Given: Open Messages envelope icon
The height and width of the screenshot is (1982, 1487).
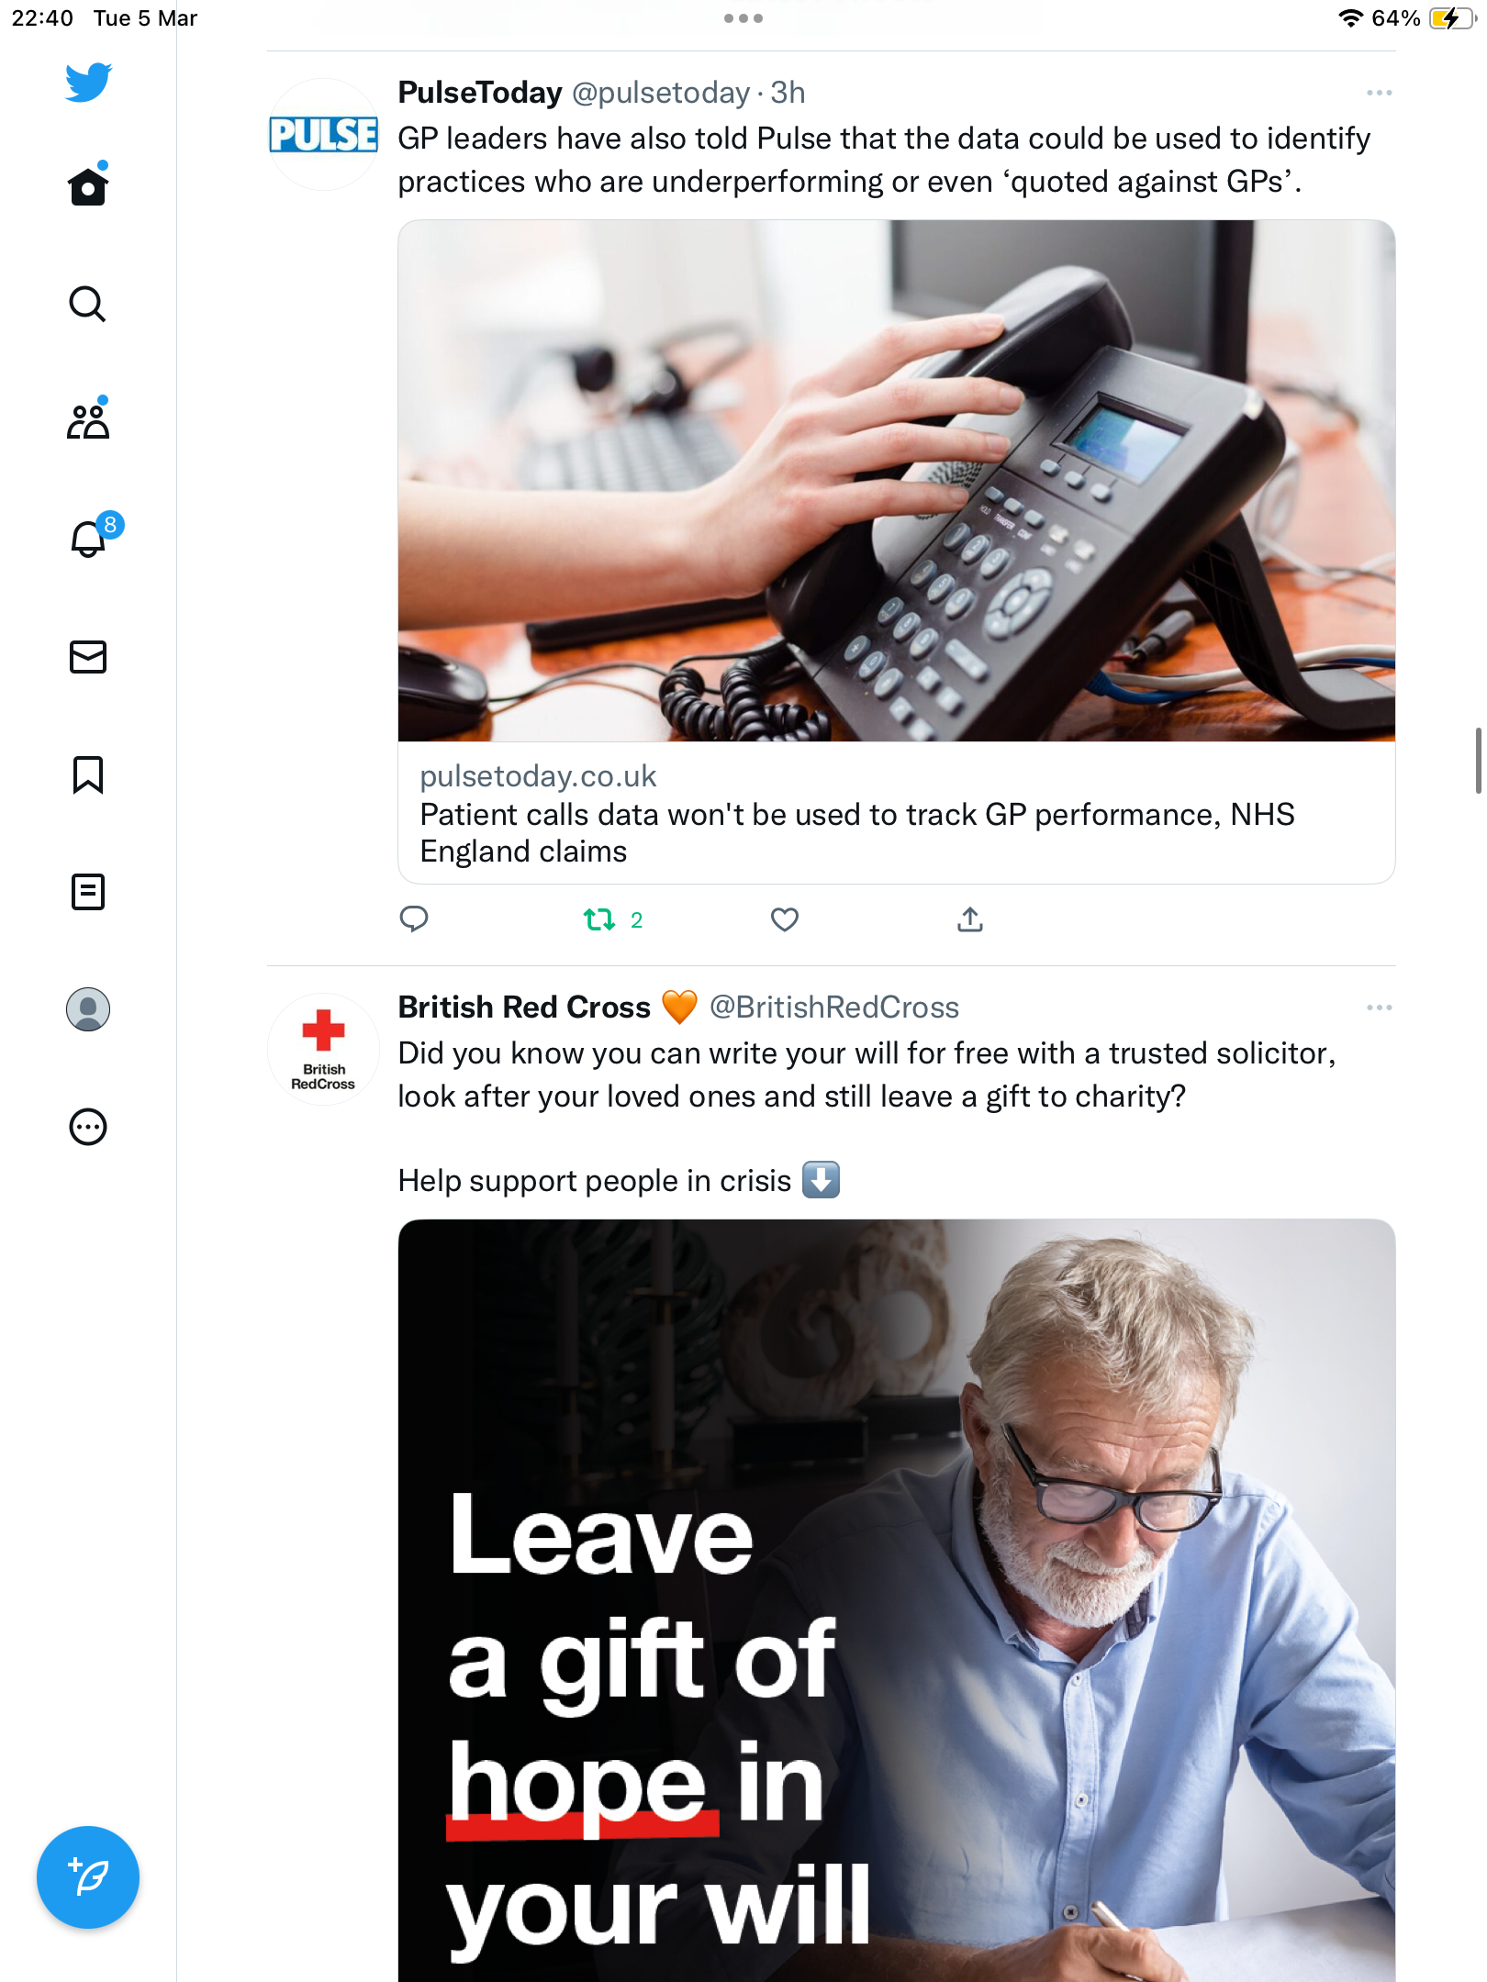Looking at the screenshot, I should 88,657.
